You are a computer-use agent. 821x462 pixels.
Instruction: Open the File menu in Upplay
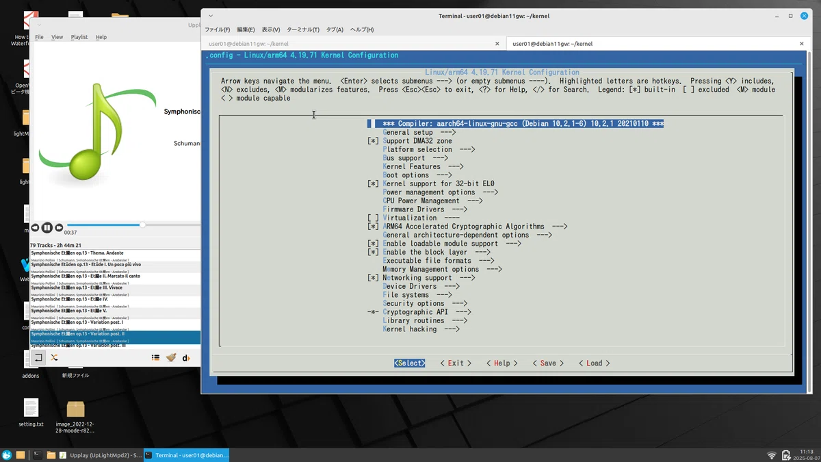pos(39,37)
